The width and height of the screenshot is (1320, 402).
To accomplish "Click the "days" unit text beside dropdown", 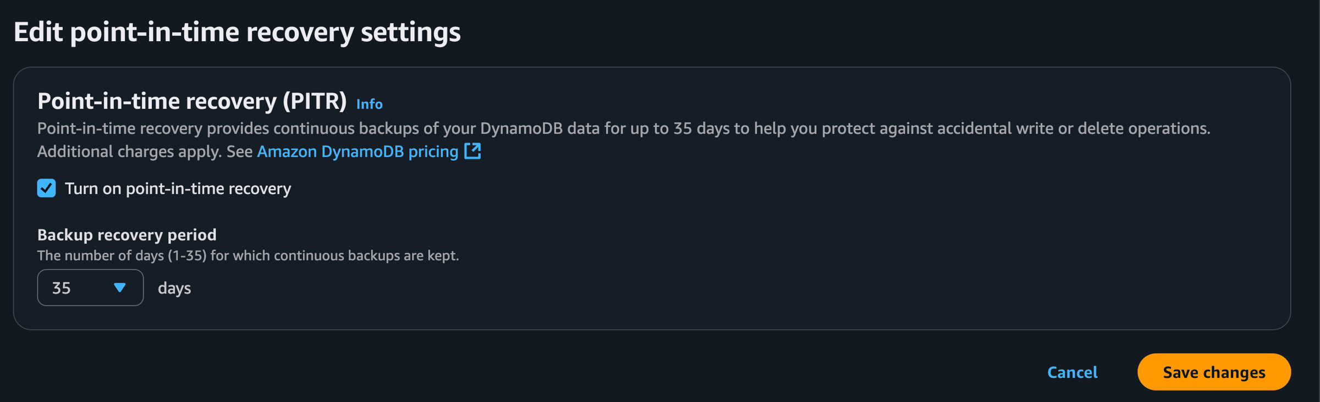I will (174, 288).
